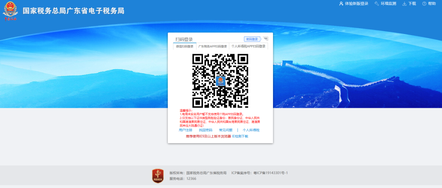The image size is (442, 188).
Task: Click the IE检测下载 link
Action: tap(240, 136)
